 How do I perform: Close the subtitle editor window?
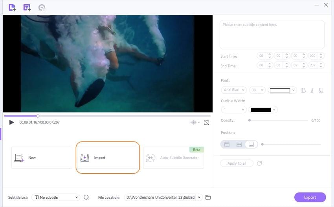tap(326, 5)
